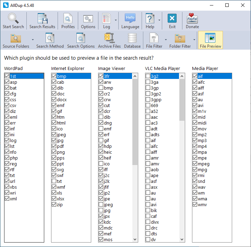251x247 pixels.
Task: Uncheck the pdf checkbox in Internet Explorer list
Action: pos(54,146)
